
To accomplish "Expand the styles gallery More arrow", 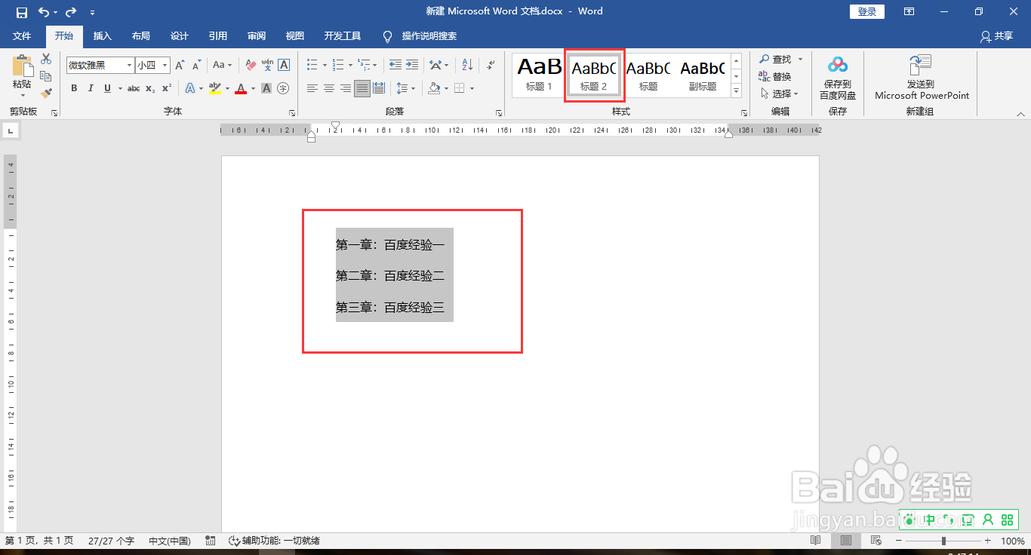I will point(736,91).
